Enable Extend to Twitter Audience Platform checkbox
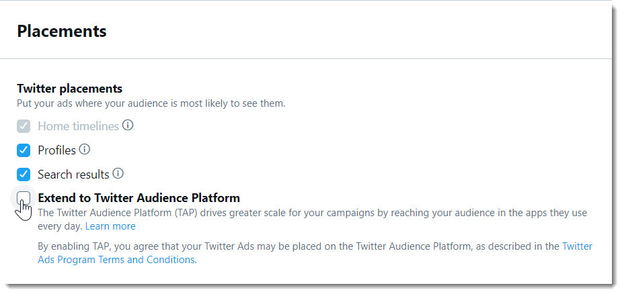The image size is (622, 294). coord(24,198)
